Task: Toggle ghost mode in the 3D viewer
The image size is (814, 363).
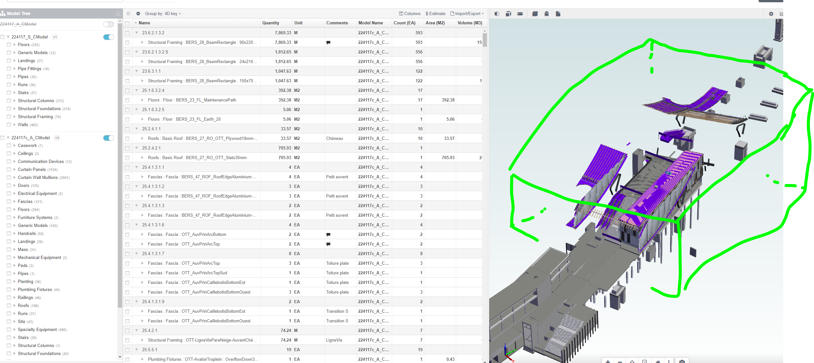Action: (x=547, y=14)
